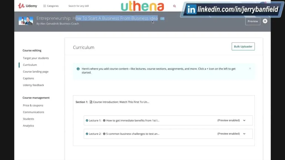The height and width of the screenshot is (160, 285).
Task: Click the Bulk Uploader button
Action: (243, 46)
